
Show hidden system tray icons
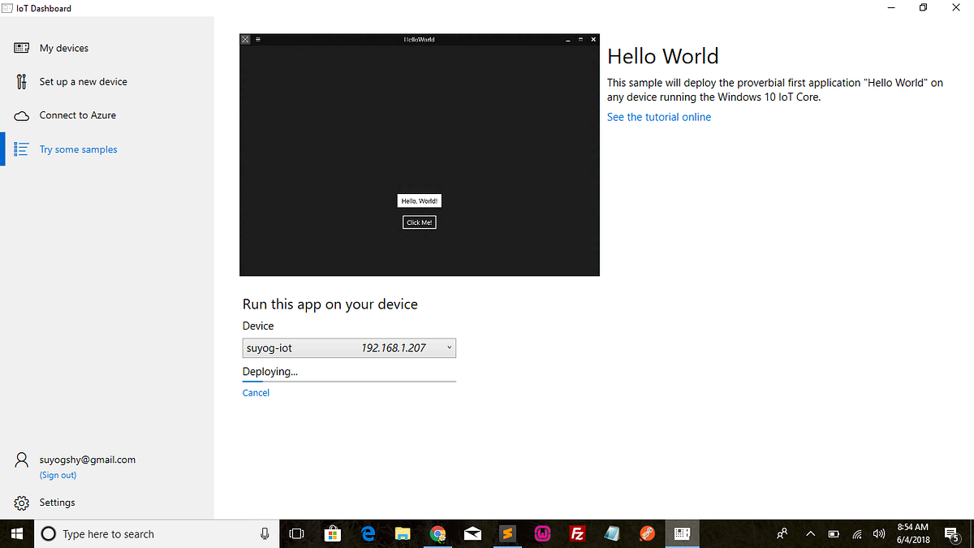click(x=810, y=533)
